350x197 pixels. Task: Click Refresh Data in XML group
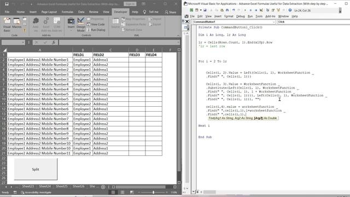pos(132,30)
